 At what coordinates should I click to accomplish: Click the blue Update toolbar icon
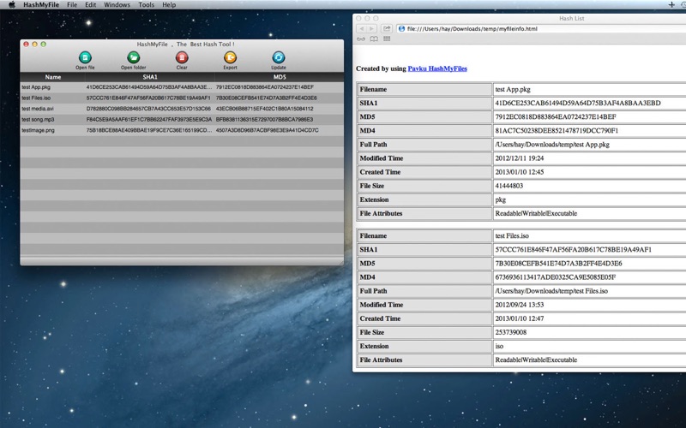(x=279, y=57)
